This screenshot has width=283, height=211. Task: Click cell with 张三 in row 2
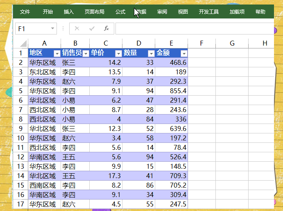coord(75,63)
